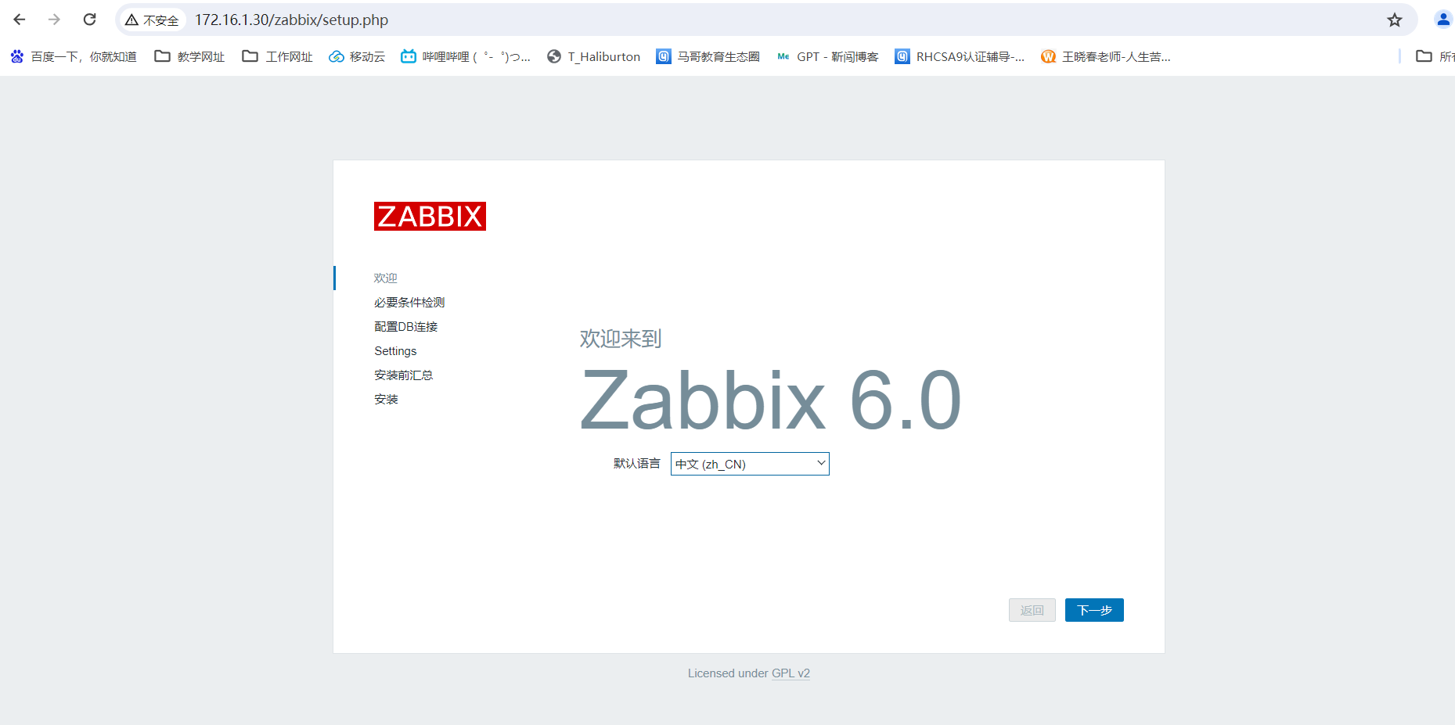This screenshot has width=1455, height=725.
Task: Click the browser forward arrow
Action: (x=54, y=20)
